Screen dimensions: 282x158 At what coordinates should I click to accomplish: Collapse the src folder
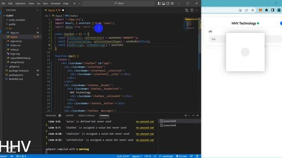click(10, 28)
